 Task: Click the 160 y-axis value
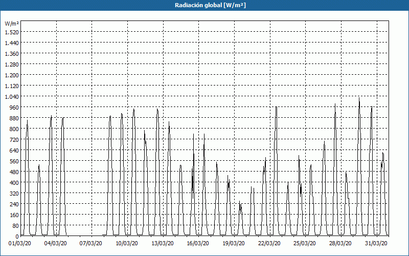coord(15,215)
